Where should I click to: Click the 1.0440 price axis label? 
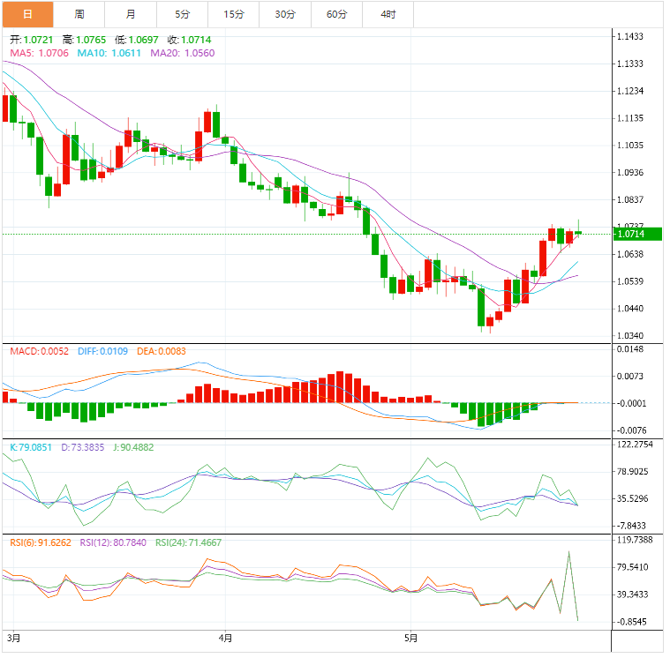(629, 309)
